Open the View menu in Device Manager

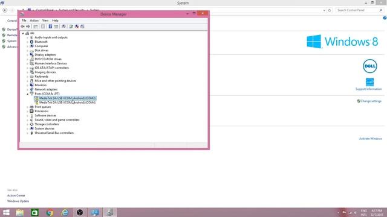tap(45, 20)
